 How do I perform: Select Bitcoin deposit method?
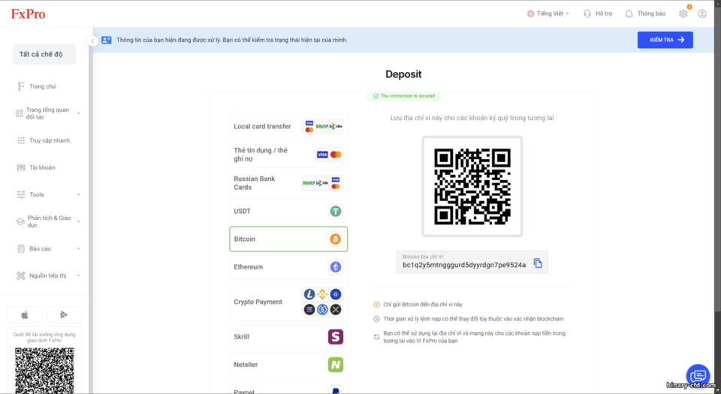click(x=288, y=239)
